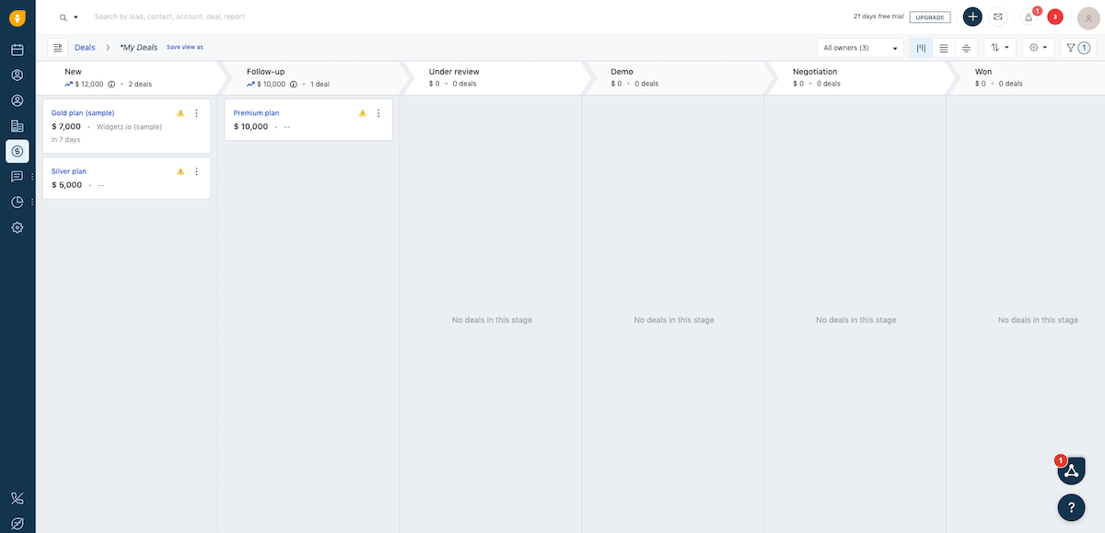Click the UPGRADE button
This screenshot has width=1105, height=533.
(930, 17)
